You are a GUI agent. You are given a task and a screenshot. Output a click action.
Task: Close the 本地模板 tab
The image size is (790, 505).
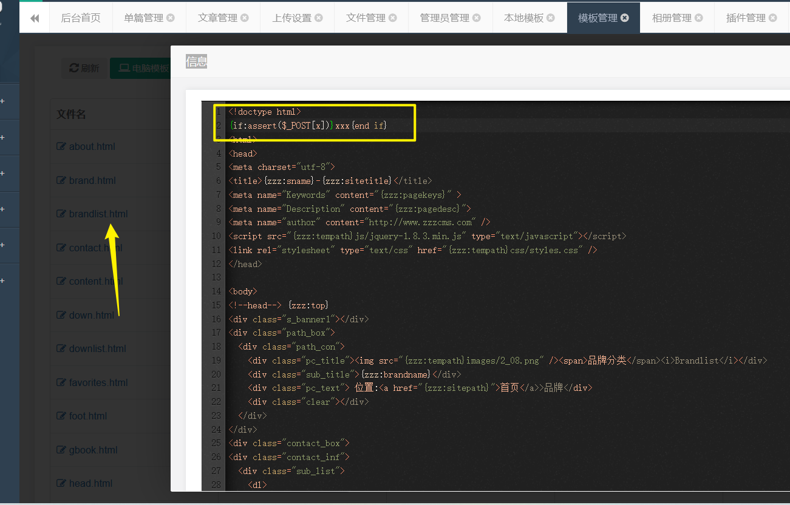click(x=551, y=18)
